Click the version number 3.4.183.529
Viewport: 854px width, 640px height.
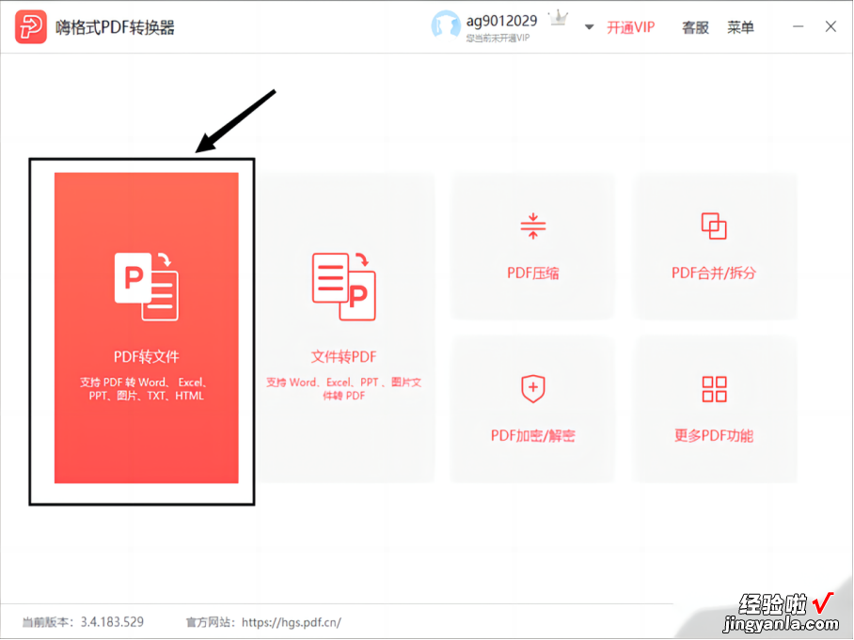click(112, 622)
